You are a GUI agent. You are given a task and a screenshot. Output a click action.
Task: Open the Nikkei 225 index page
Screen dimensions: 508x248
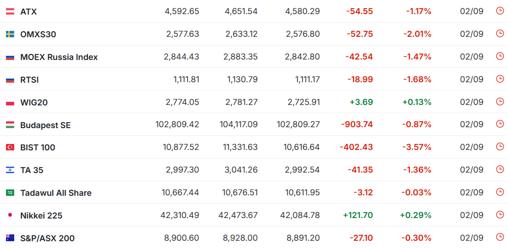point(41,216)
